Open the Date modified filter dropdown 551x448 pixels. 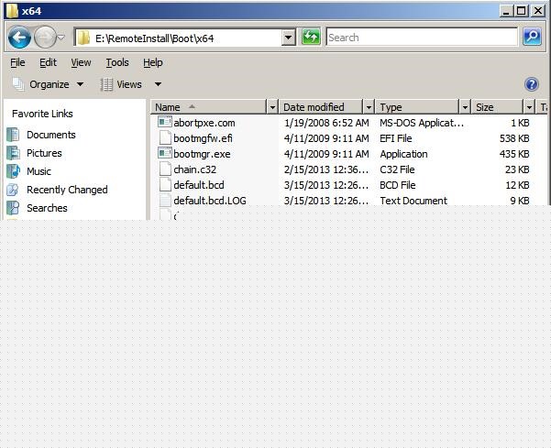pos(369,107)
